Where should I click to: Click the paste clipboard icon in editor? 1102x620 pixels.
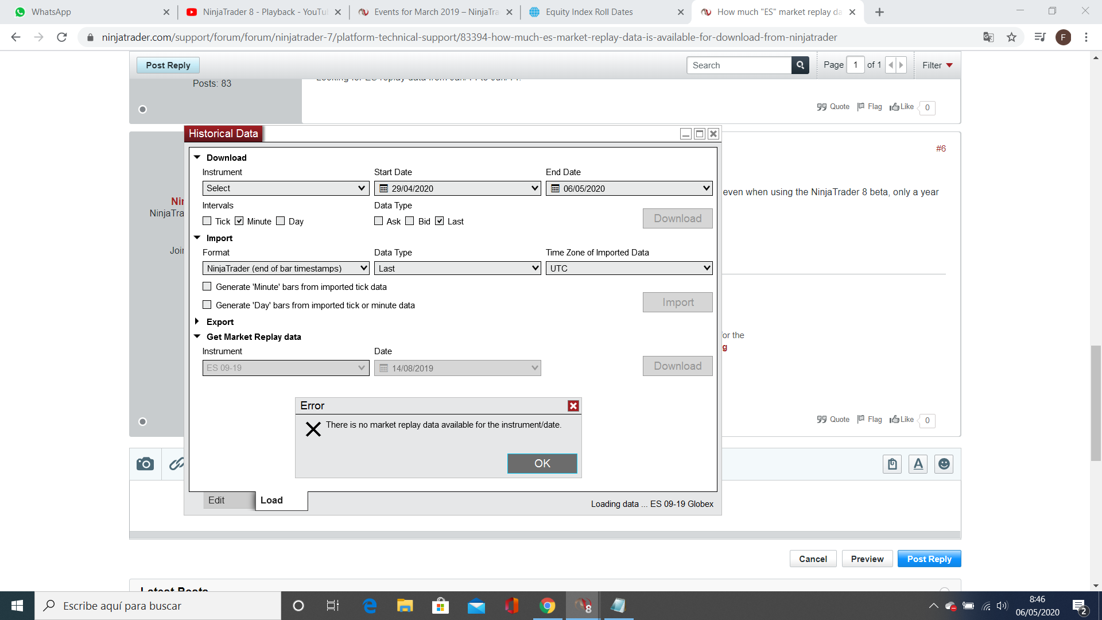coord(892,464)
